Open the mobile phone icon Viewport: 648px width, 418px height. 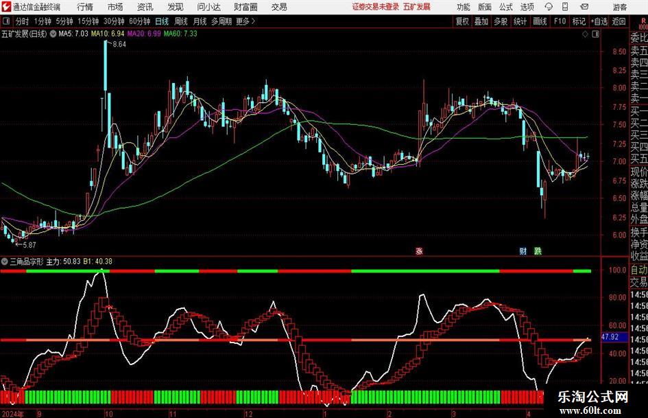(x=565, y=7)
